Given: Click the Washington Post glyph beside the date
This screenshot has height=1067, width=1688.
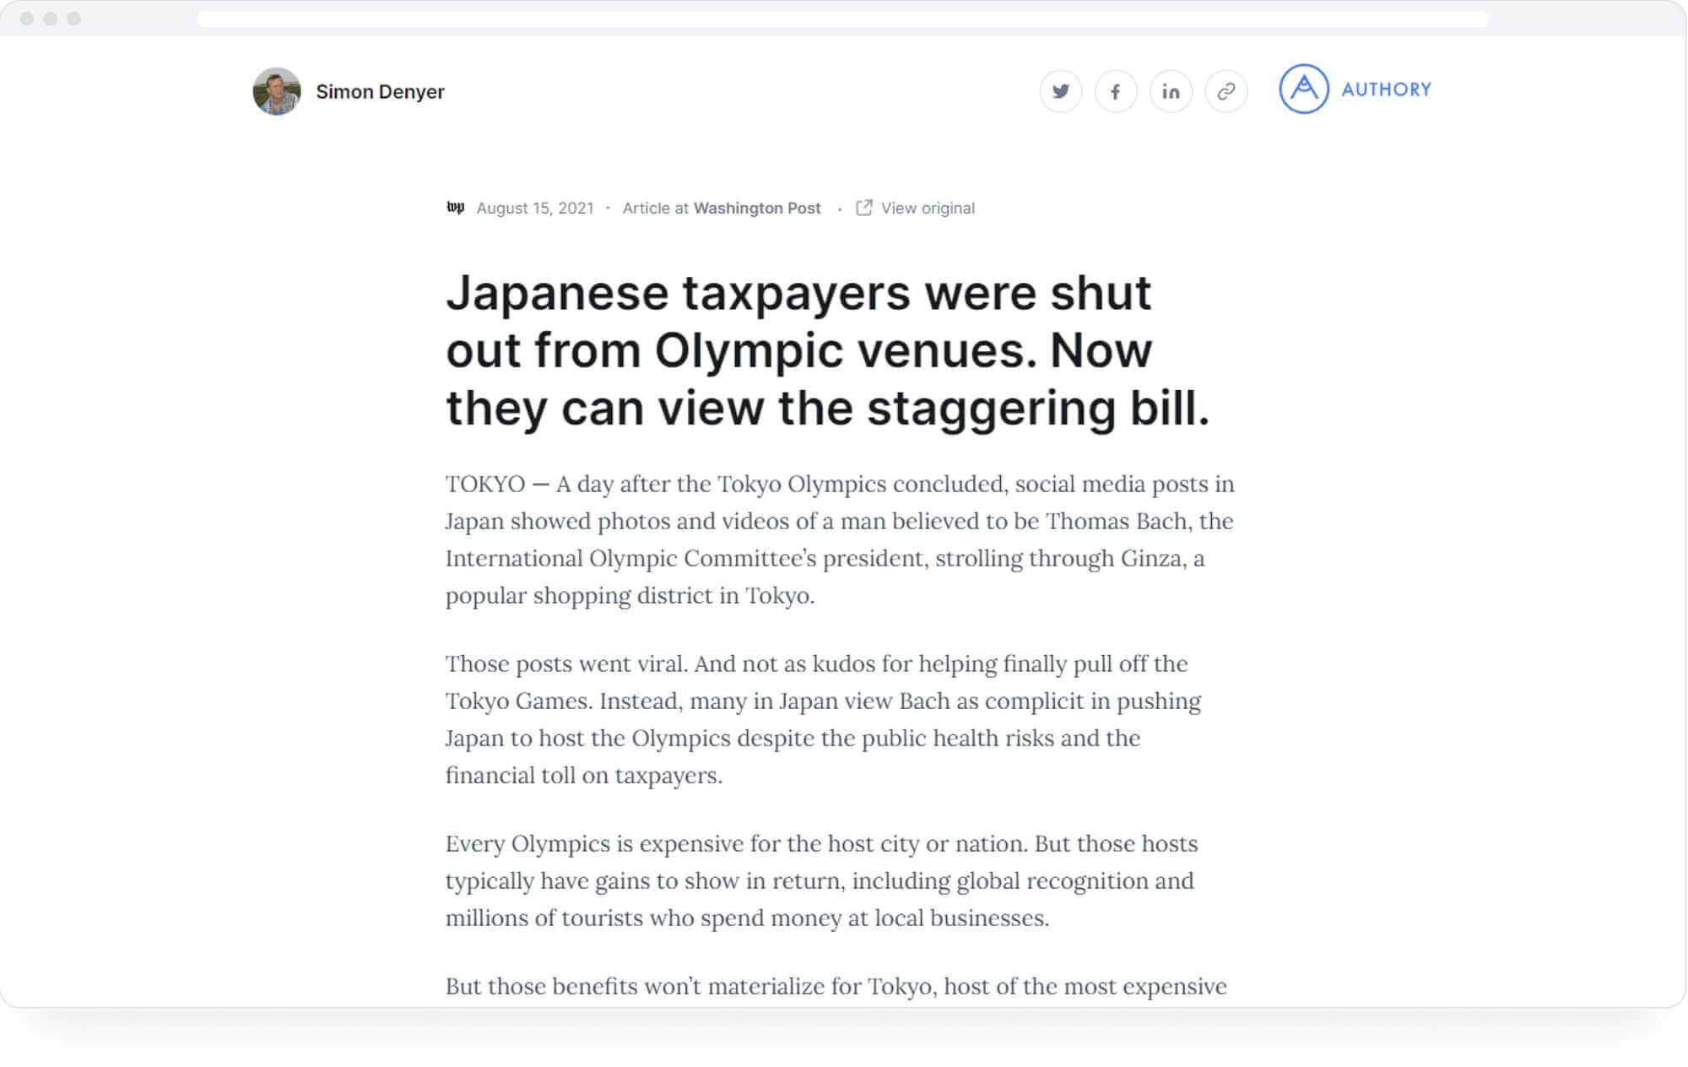Looking at the screenshot, I should tap(455, 207).
